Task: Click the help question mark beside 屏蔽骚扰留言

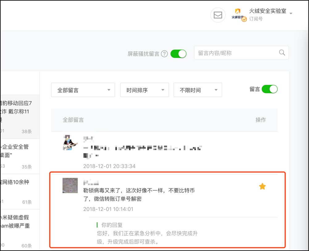Action: [x=165, y=54]
